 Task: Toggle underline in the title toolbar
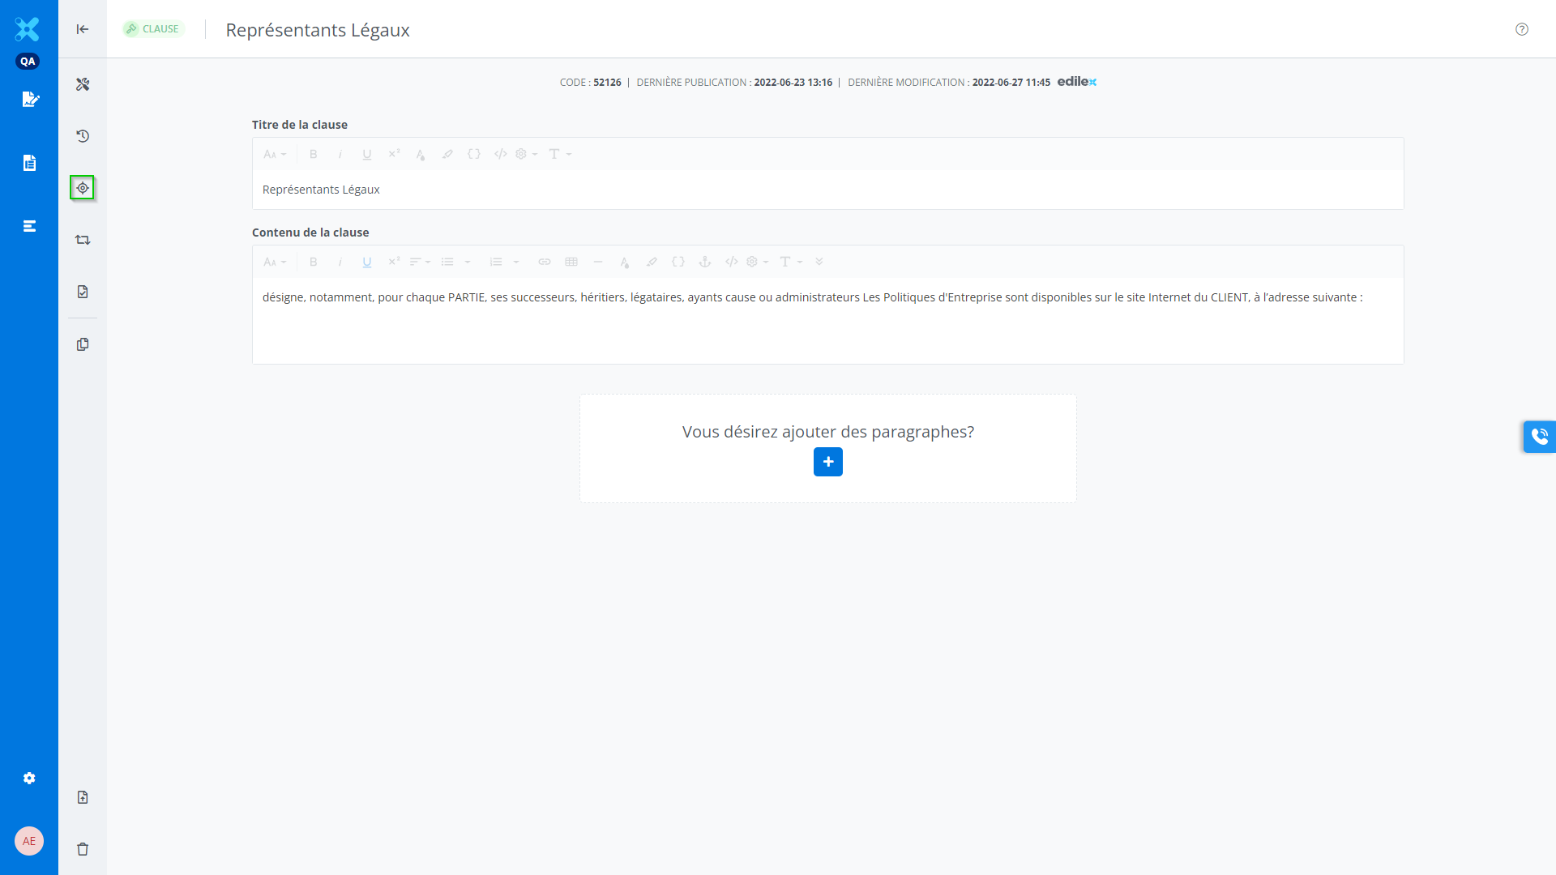(367, 154)
